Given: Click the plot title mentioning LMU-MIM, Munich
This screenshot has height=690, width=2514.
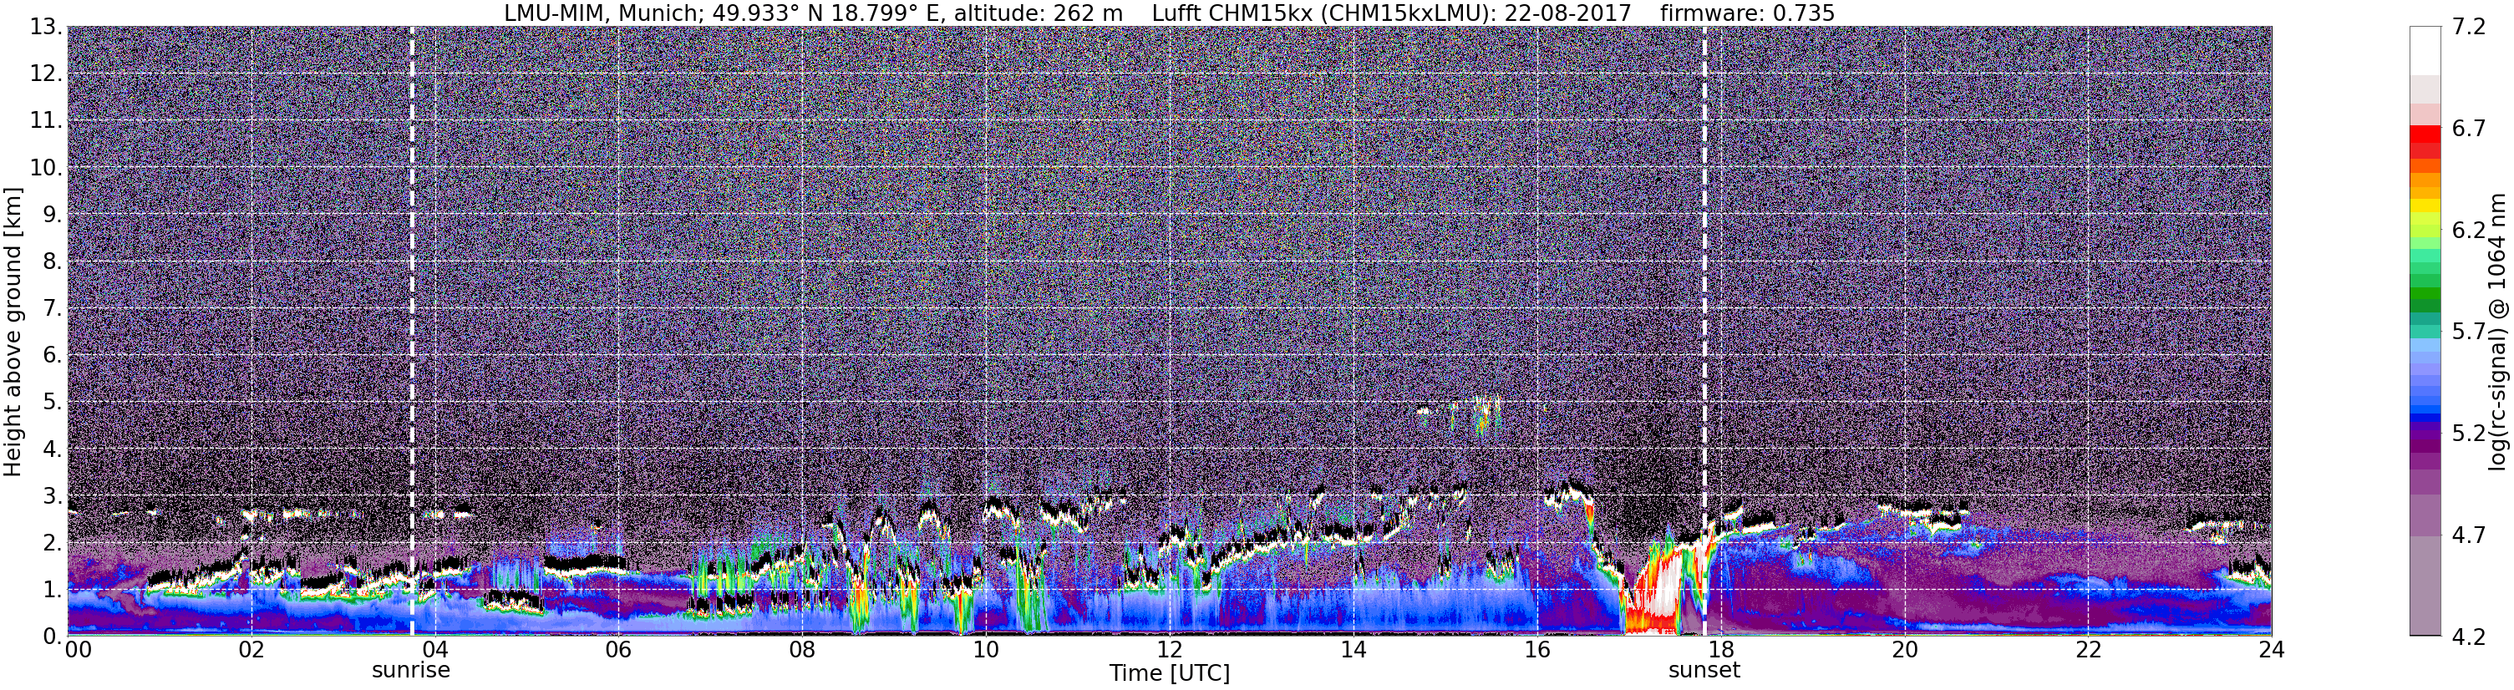Looking at the screenshot, I should click(x=1169, y=13).
